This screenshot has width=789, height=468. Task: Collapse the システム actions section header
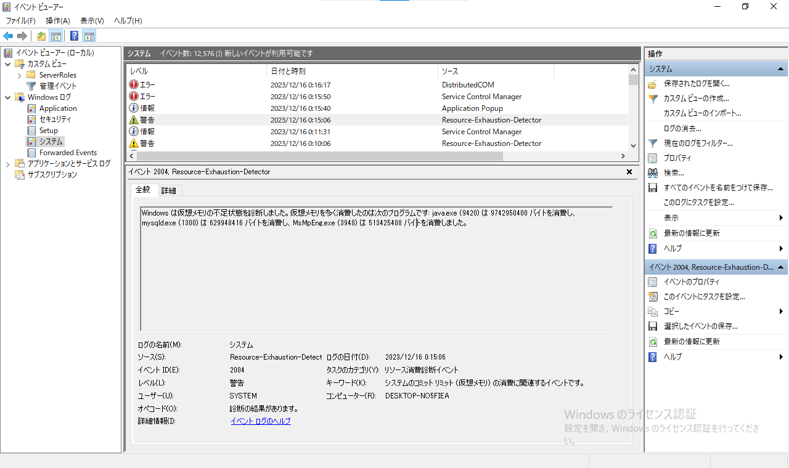coord(780,69)
